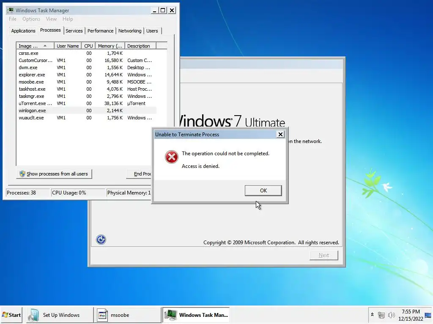The height and width of the screenshot is (324, 433).
Task: Select the msoobe.exe process row
Action: (86, 82)
